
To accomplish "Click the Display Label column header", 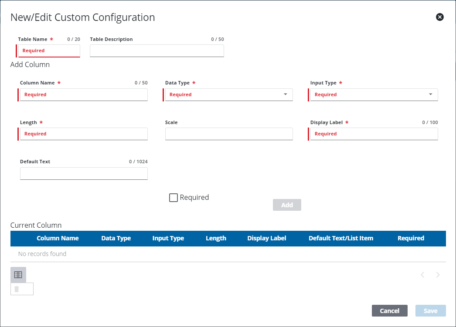I will click(x=266, y=238).
